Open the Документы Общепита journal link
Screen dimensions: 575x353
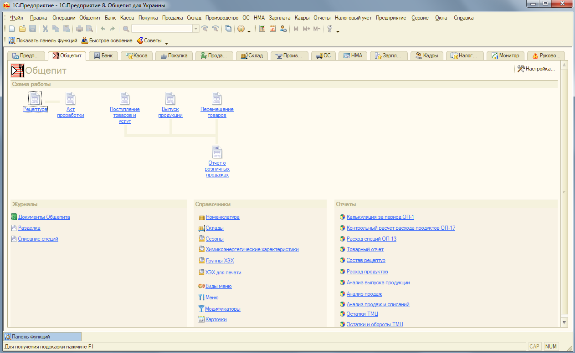[x=44, y=217]
